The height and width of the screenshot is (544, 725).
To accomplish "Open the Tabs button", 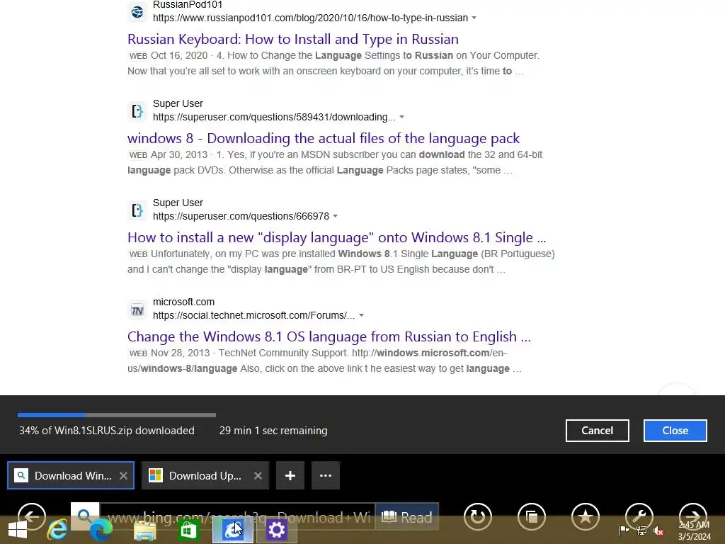I will (532, 516).
